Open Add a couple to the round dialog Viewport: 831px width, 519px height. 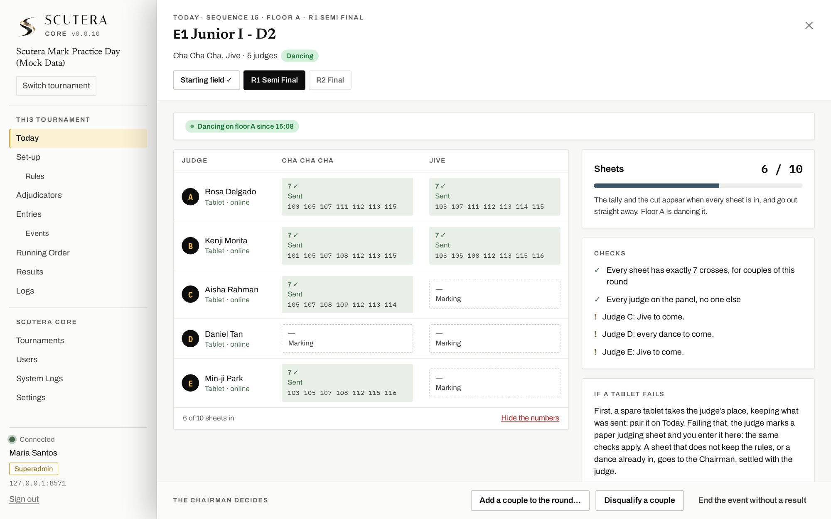530,500
